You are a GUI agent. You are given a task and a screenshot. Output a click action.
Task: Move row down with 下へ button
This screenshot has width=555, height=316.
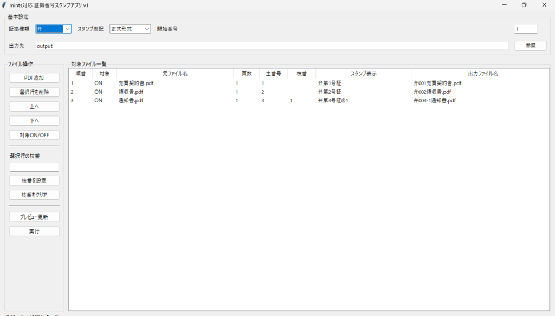(x=34, y=121)
